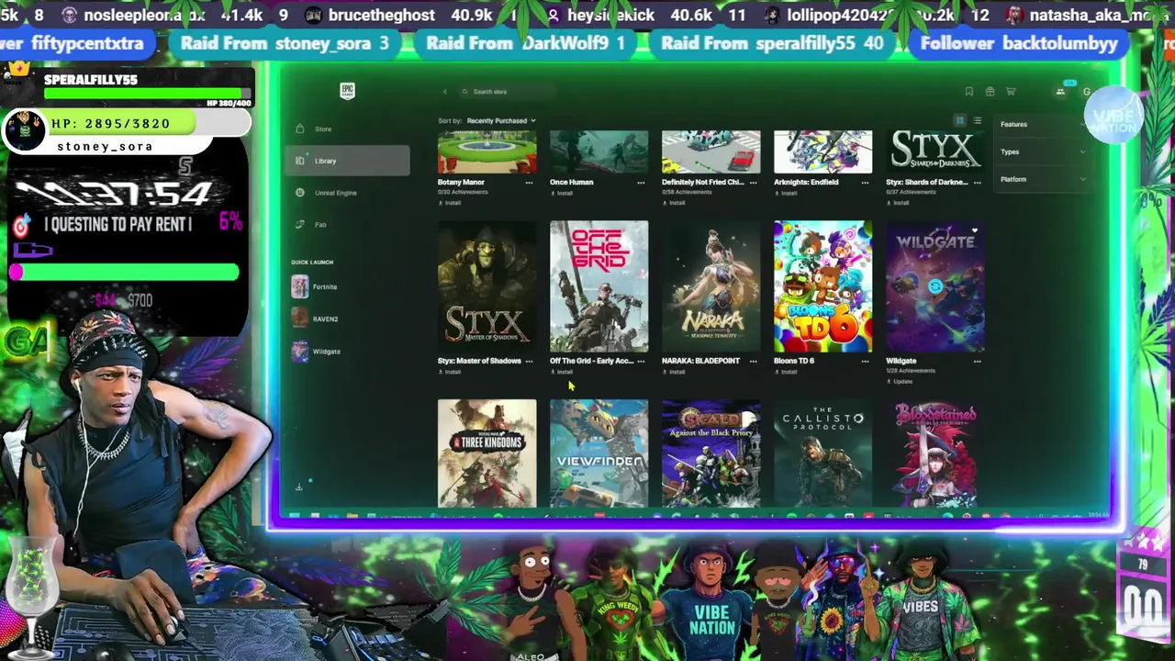Install Styx: Master of Shadows

pyautogui.click(x=448, y=373)
